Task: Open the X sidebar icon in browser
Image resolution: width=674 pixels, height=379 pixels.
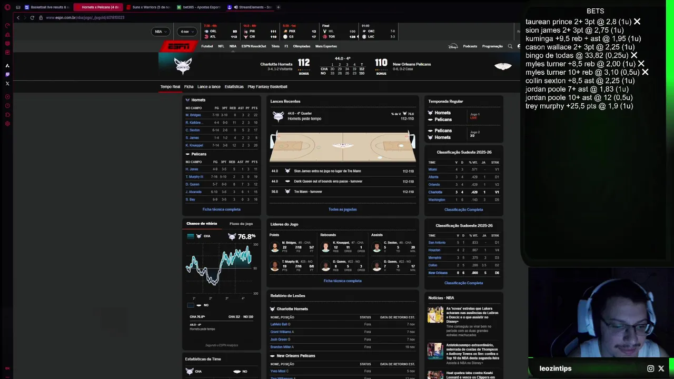Action: (7, 83)
